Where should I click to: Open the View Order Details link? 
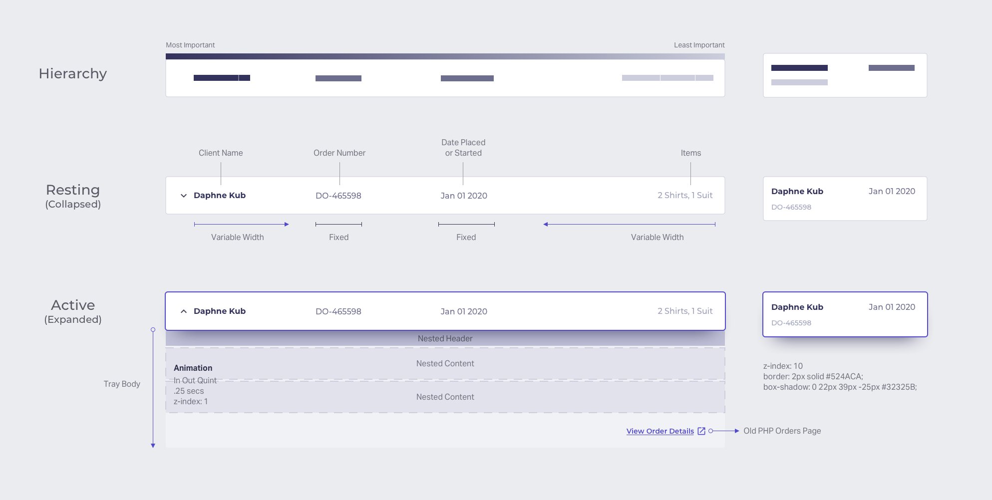(x=660, y=431)
